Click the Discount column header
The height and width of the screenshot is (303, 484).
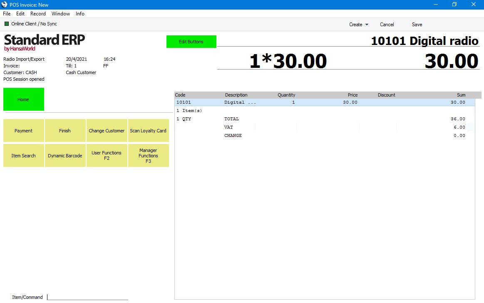tap(387, 95)
